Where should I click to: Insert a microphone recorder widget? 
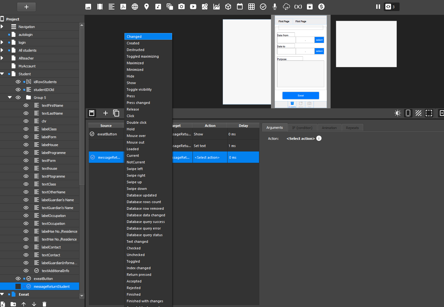pyautogui.click(x=275, y=7)
